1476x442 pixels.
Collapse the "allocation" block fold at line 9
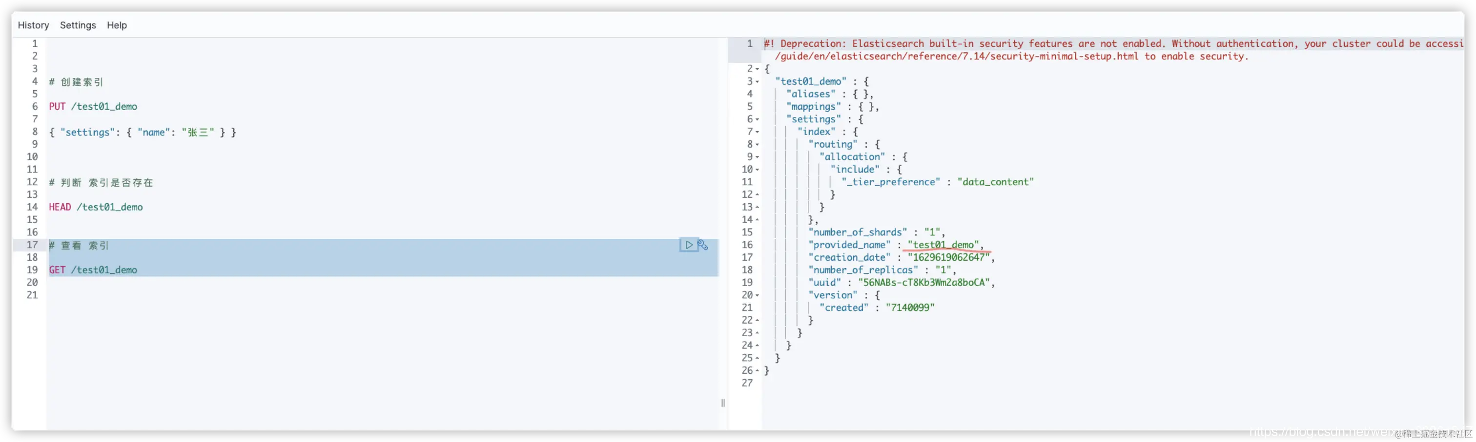757,157
